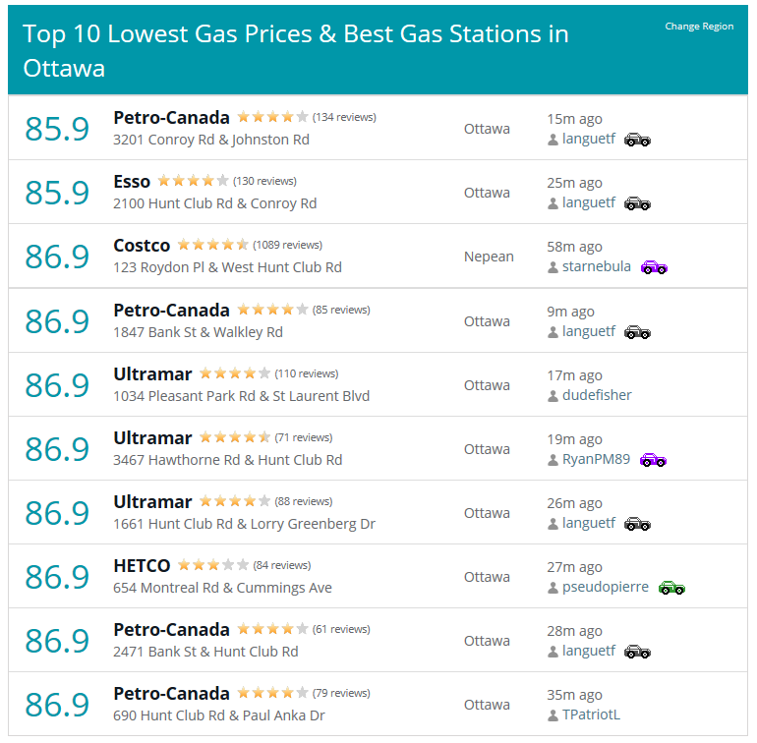The height and width of the screenshot is (743, 757).
Task: Click the user icon beside TPatriotL
Action: point(553,715)
